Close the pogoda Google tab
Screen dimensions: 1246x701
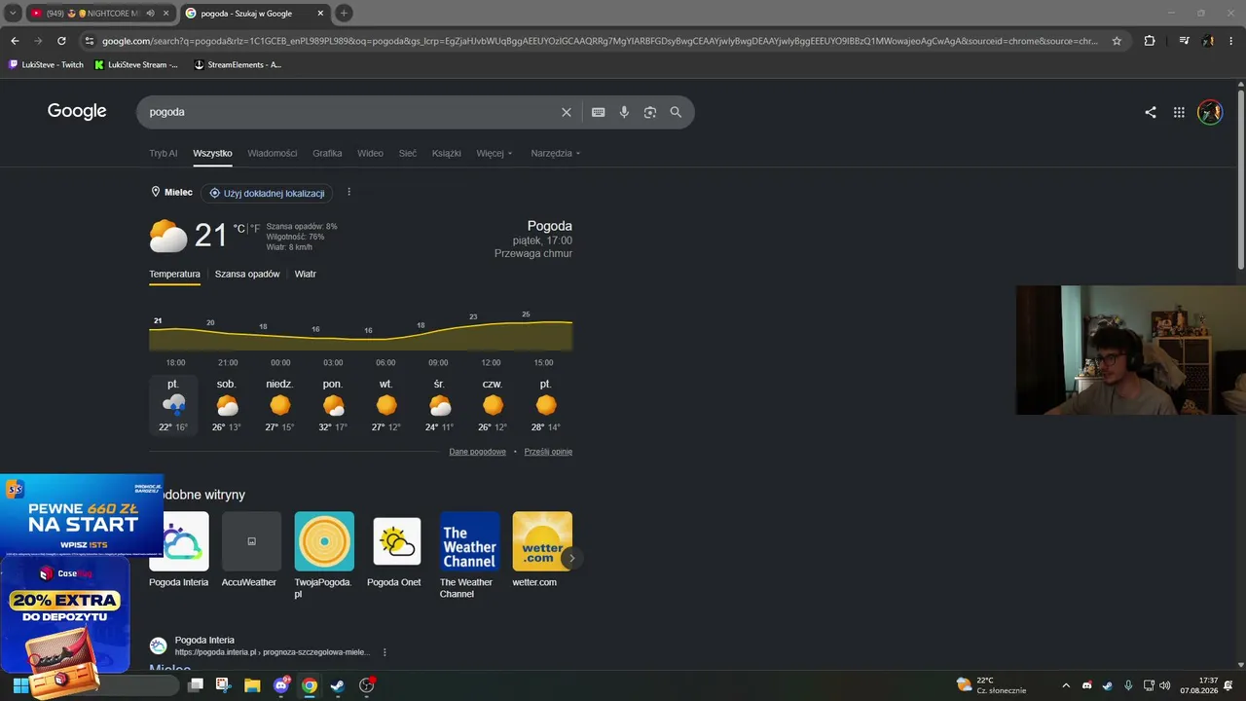coord(320,14)
